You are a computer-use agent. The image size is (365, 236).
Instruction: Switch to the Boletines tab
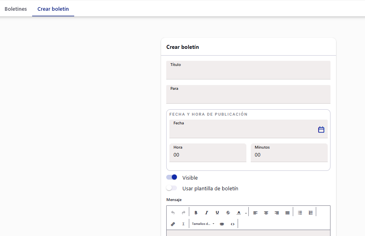click(16, 9)
